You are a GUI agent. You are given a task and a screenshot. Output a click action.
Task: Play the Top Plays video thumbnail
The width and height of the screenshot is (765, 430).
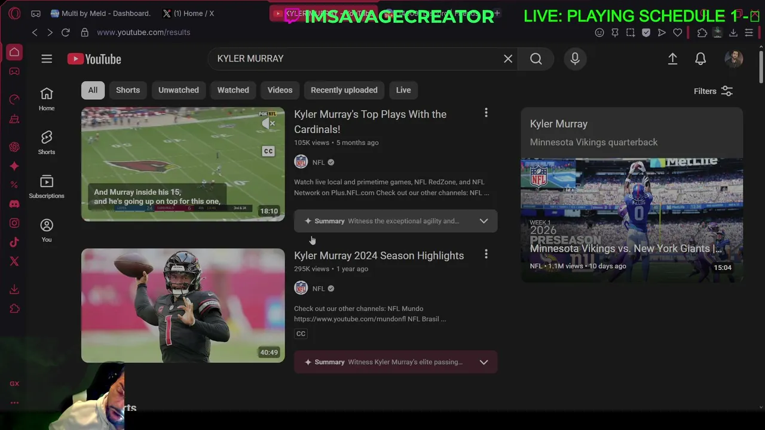pyautogui.click(x=183, y=164)
